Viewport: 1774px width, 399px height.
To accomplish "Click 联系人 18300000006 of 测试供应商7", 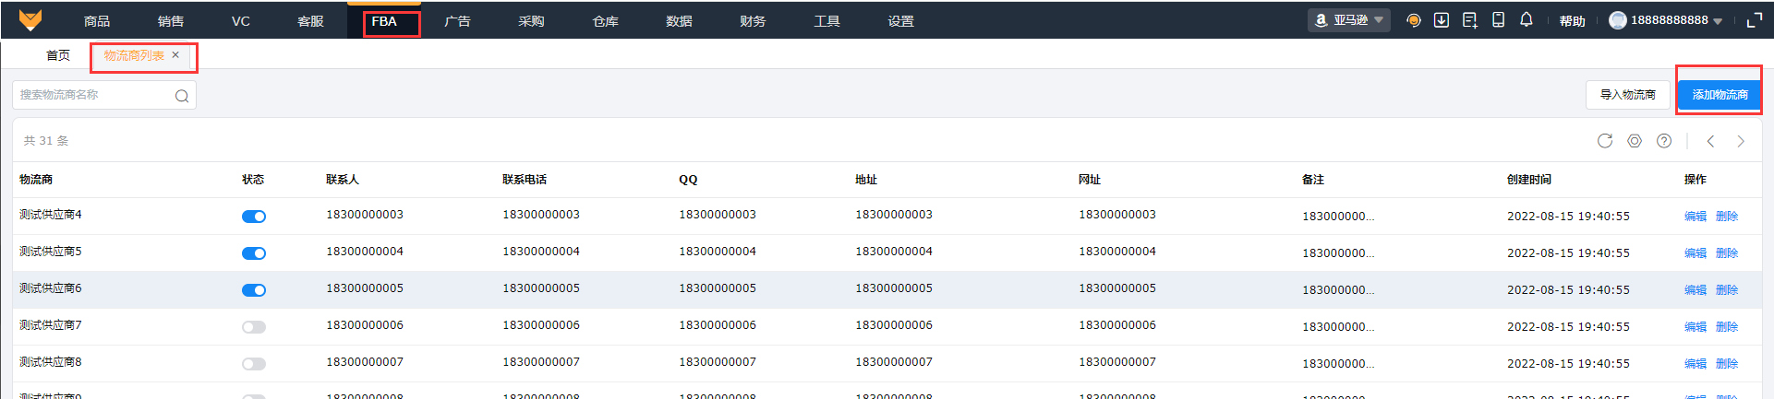I will 365,325.
